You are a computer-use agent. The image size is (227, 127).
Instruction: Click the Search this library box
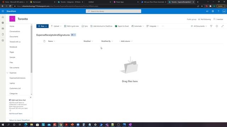pyautogui.click(x=113, y=11)
